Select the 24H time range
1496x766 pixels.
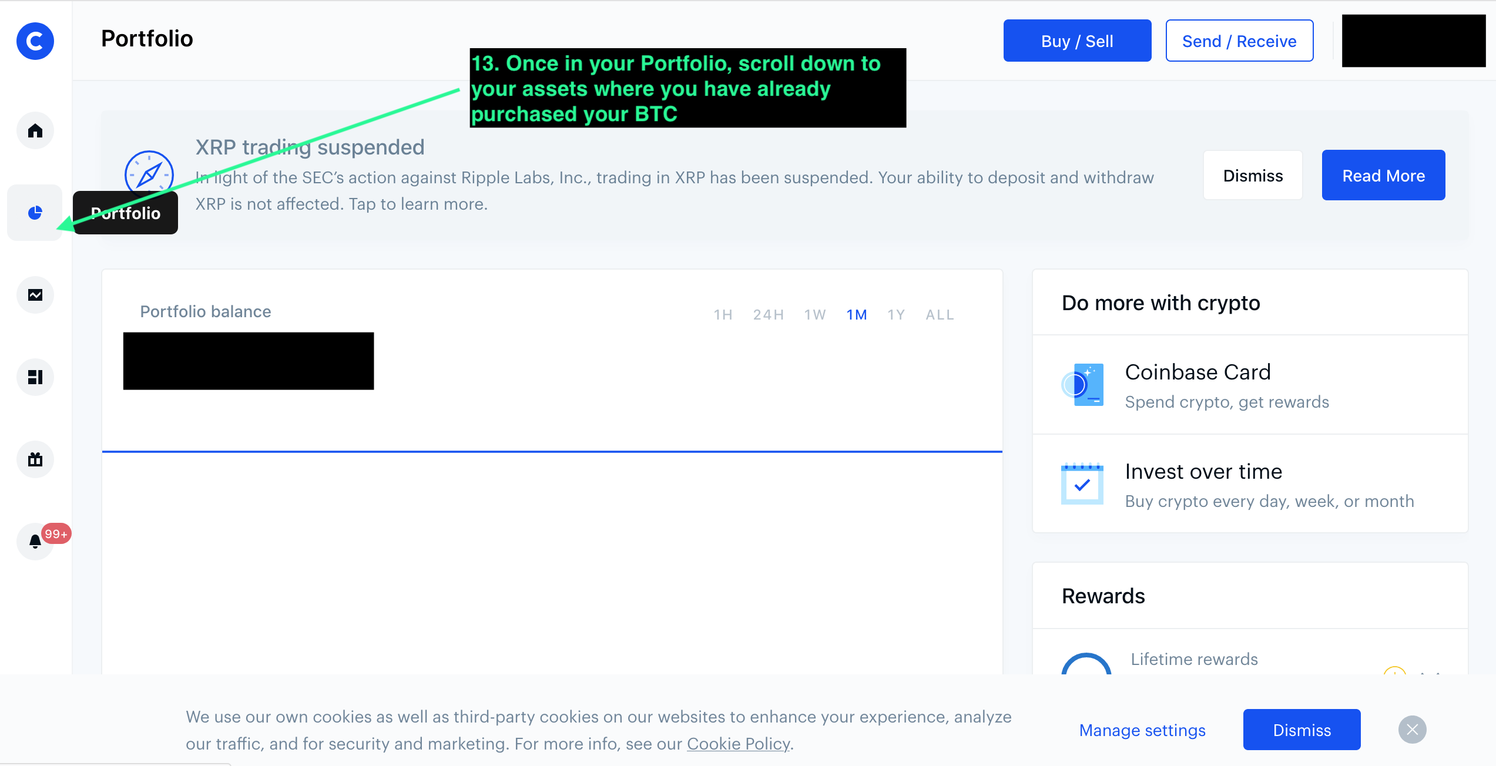[x=769, y=315]
